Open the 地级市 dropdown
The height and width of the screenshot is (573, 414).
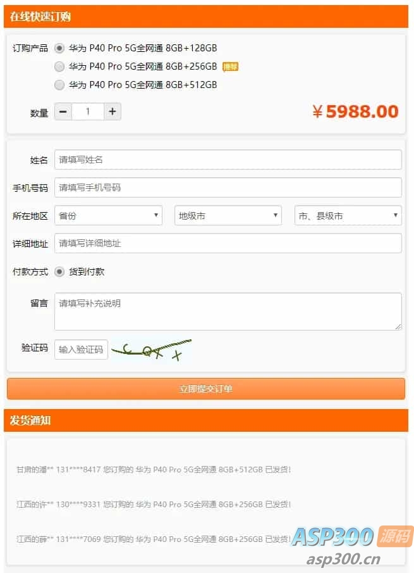click(x=228, y=215)
